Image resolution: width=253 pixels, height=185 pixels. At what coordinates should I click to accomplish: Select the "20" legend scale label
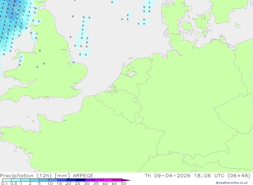click(x=68, y=183)
